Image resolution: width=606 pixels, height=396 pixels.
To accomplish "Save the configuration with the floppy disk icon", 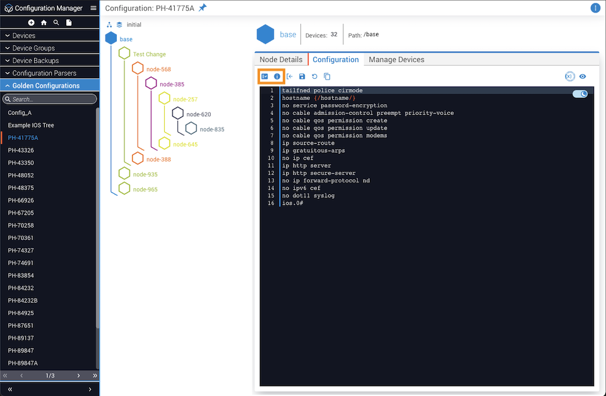I will pos(302,76).
